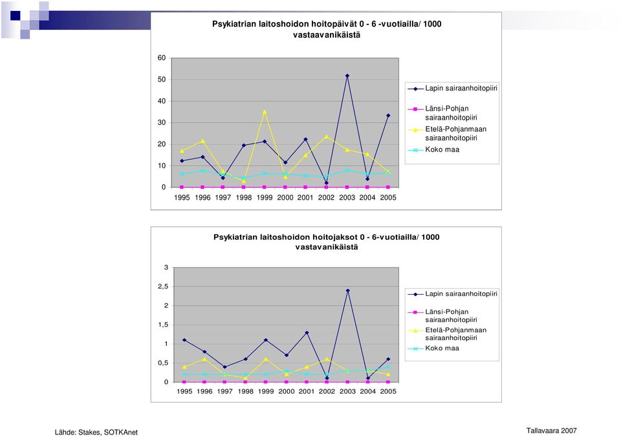Click the '2,5' y-axis label in bottom chart
Screen dimensions: 621x437
[x=163, y=286]
